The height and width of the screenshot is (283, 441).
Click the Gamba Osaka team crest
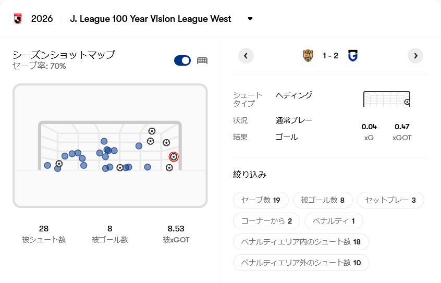tap(353, 56)
